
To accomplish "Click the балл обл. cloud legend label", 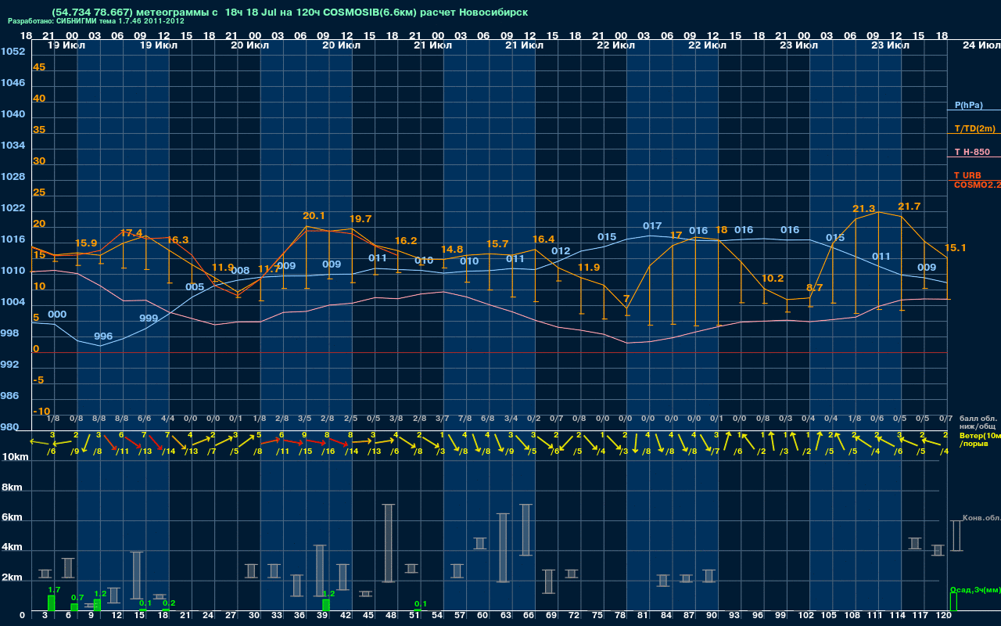I will (x=978, y=417).
